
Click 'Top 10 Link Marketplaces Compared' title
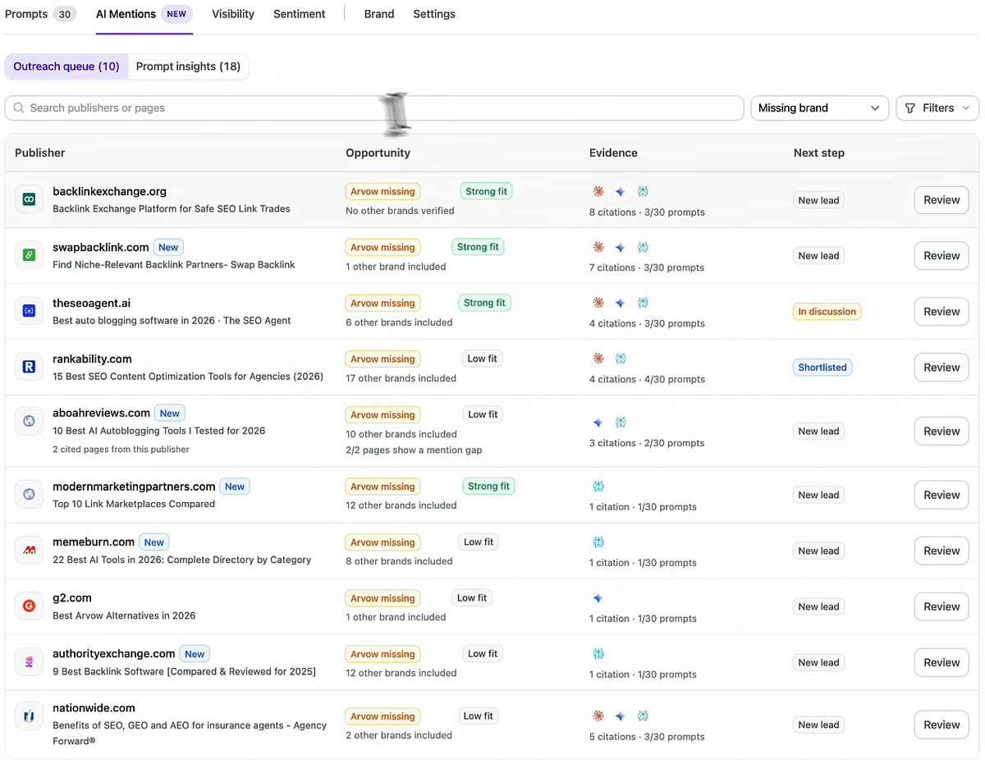134,504
